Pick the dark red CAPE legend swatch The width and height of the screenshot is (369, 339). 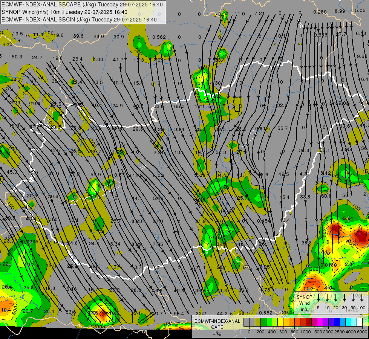[x=309, y=322]
